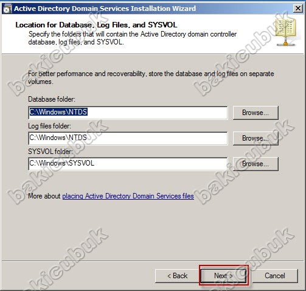Click the SYSVOL folder label
This screenshot has height=291, width=306.
point(50,152)
